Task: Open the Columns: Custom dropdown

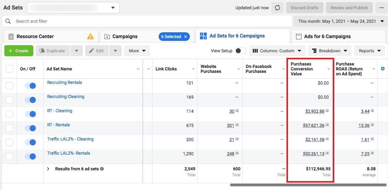Action: (x=277, y=51)
